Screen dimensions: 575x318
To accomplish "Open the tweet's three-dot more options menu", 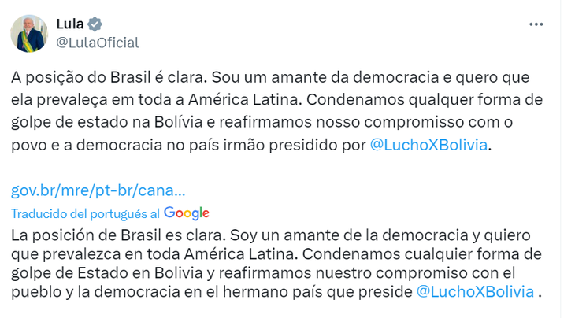I will point(536,24).
